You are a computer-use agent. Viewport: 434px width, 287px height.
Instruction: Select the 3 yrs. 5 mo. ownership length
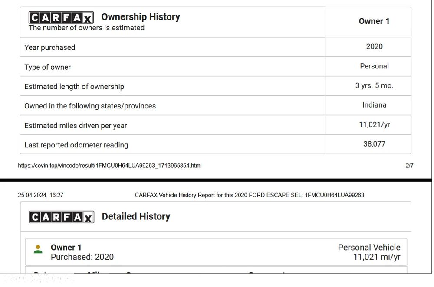374,85
